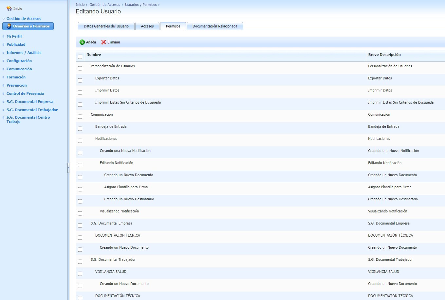
Task: Collapse the sidebar with the splitter handle
Action: [x=68, y=168]
